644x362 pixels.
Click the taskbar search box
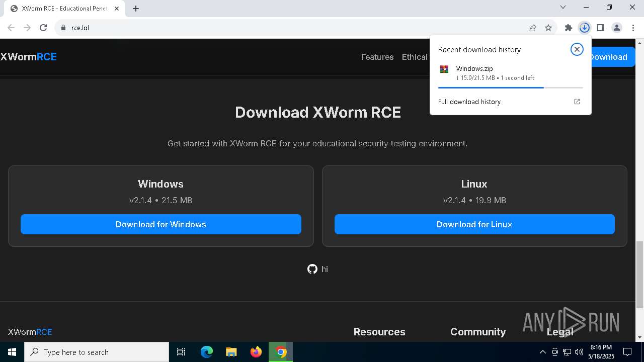pyautogui.click(x=97, y=352)
